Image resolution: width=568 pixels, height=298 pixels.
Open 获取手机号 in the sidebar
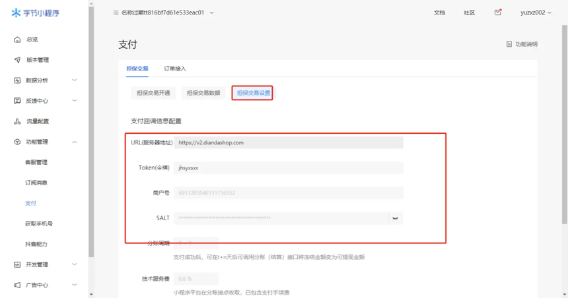[x=39, y=223]
